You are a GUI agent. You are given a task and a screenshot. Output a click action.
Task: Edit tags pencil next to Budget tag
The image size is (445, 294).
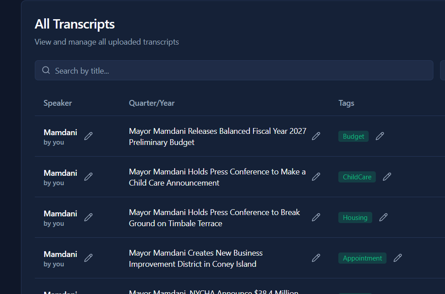[x=380, y=136]
